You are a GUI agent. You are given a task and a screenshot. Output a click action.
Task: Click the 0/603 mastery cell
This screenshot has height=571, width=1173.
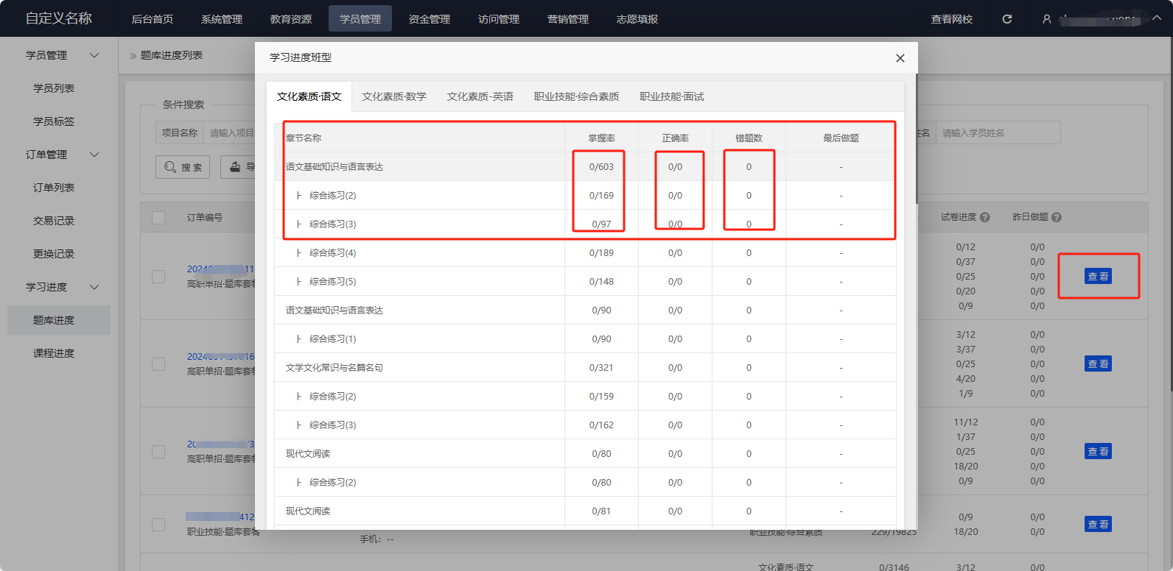click(601, 167)
